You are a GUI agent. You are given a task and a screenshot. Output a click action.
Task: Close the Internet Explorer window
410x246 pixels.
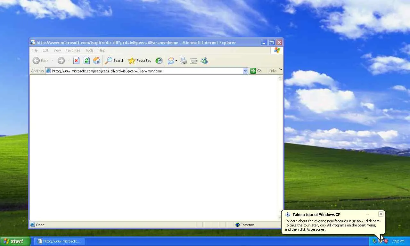click(x=279, y=43)
